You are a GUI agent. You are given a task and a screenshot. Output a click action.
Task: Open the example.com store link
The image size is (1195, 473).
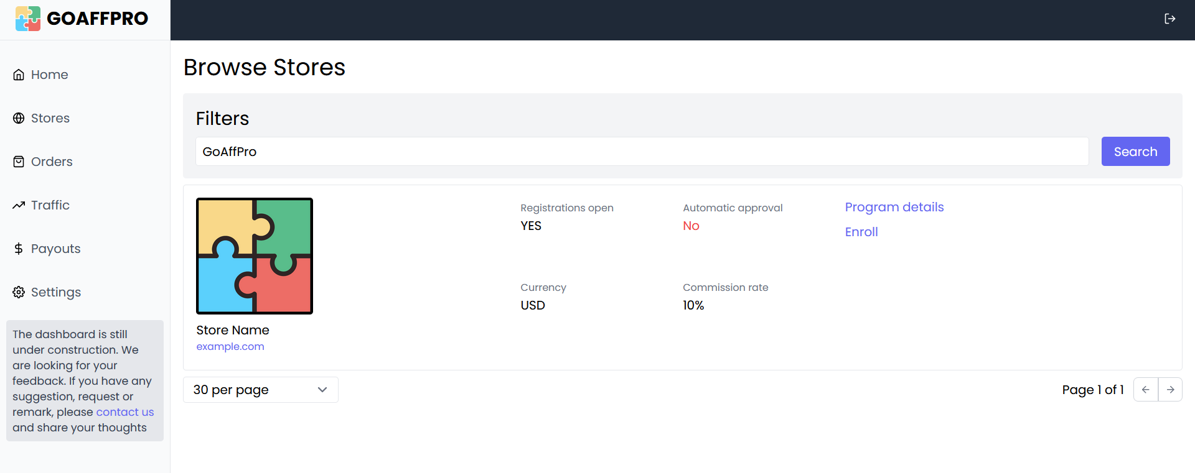pos(230,346)
